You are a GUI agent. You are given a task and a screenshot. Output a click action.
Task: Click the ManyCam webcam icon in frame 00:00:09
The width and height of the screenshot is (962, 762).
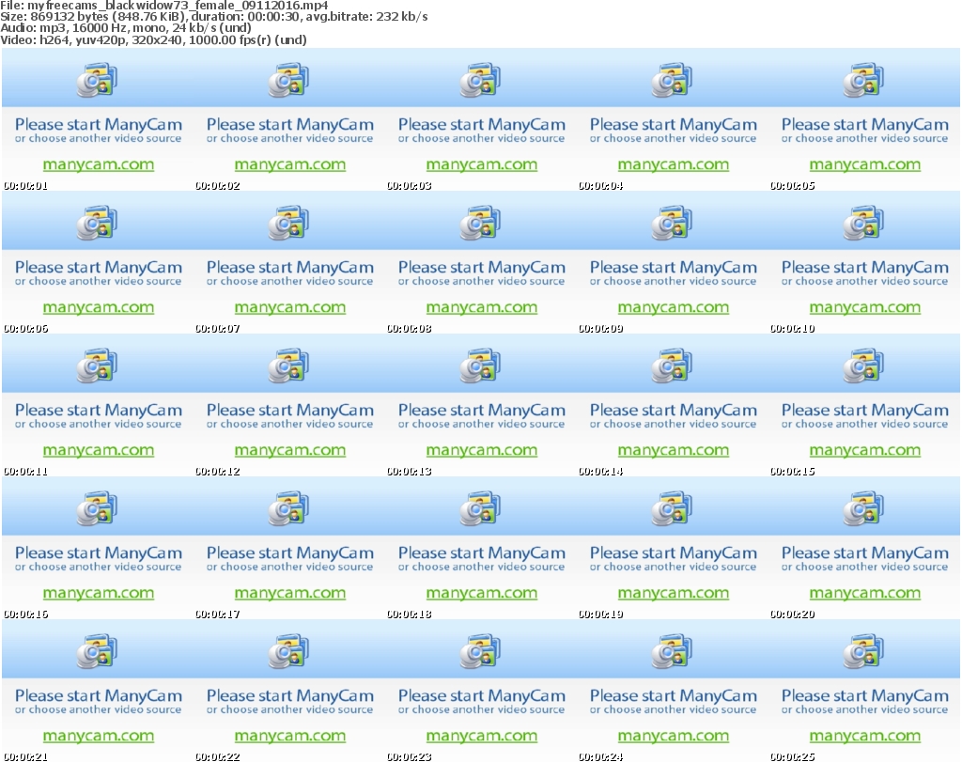pyautogui.click(x=672, y=223)
